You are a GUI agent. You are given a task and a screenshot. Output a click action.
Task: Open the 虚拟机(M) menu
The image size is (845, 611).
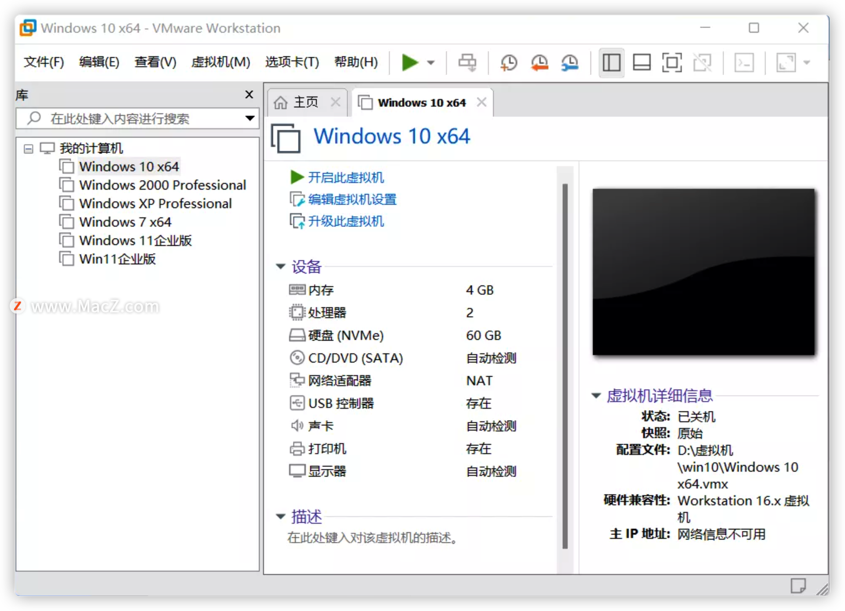[x=220, y=62]
